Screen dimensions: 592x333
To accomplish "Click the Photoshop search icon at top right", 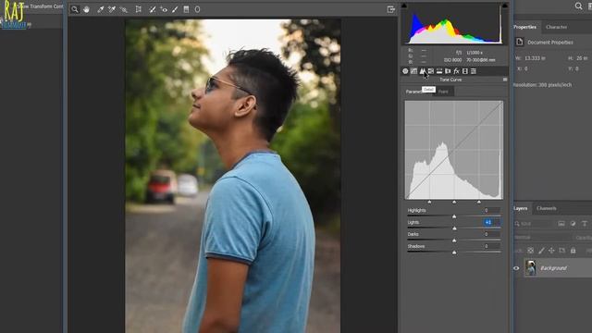I will (578, 6).
